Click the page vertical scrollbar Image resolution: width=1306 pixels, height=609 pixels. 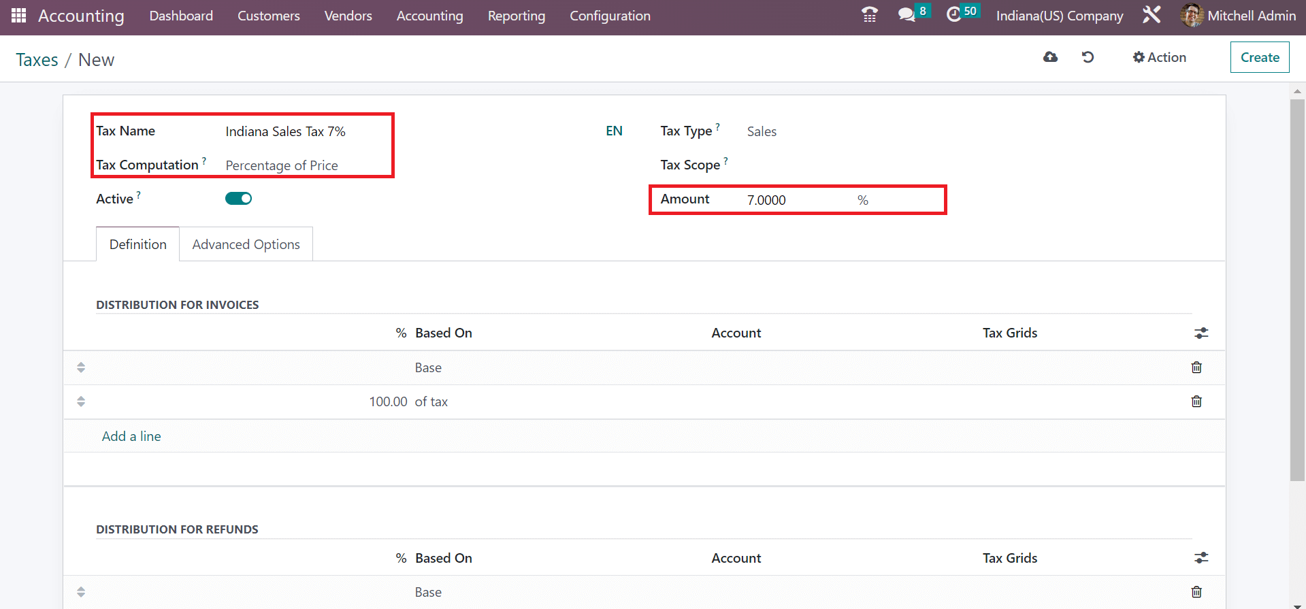click(x=1297, y=291)
